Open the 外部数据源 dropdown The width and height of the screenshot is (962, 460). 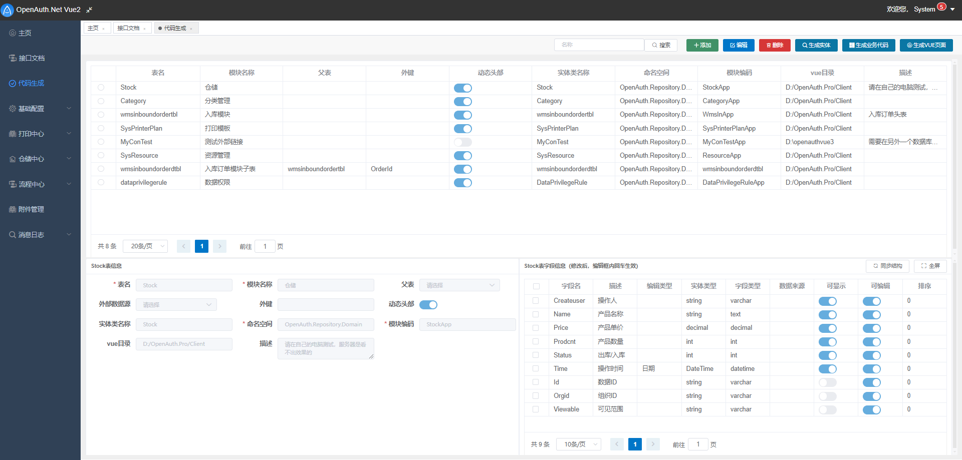[x=176, y=305]
